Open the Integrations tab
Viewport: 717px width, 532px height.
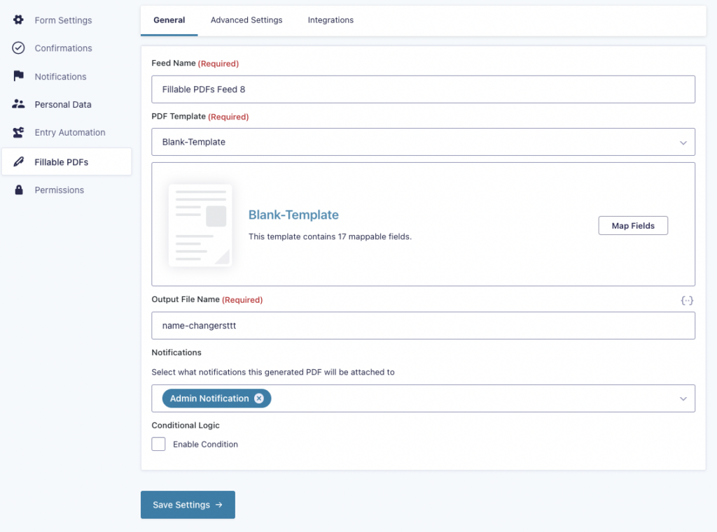330,20
